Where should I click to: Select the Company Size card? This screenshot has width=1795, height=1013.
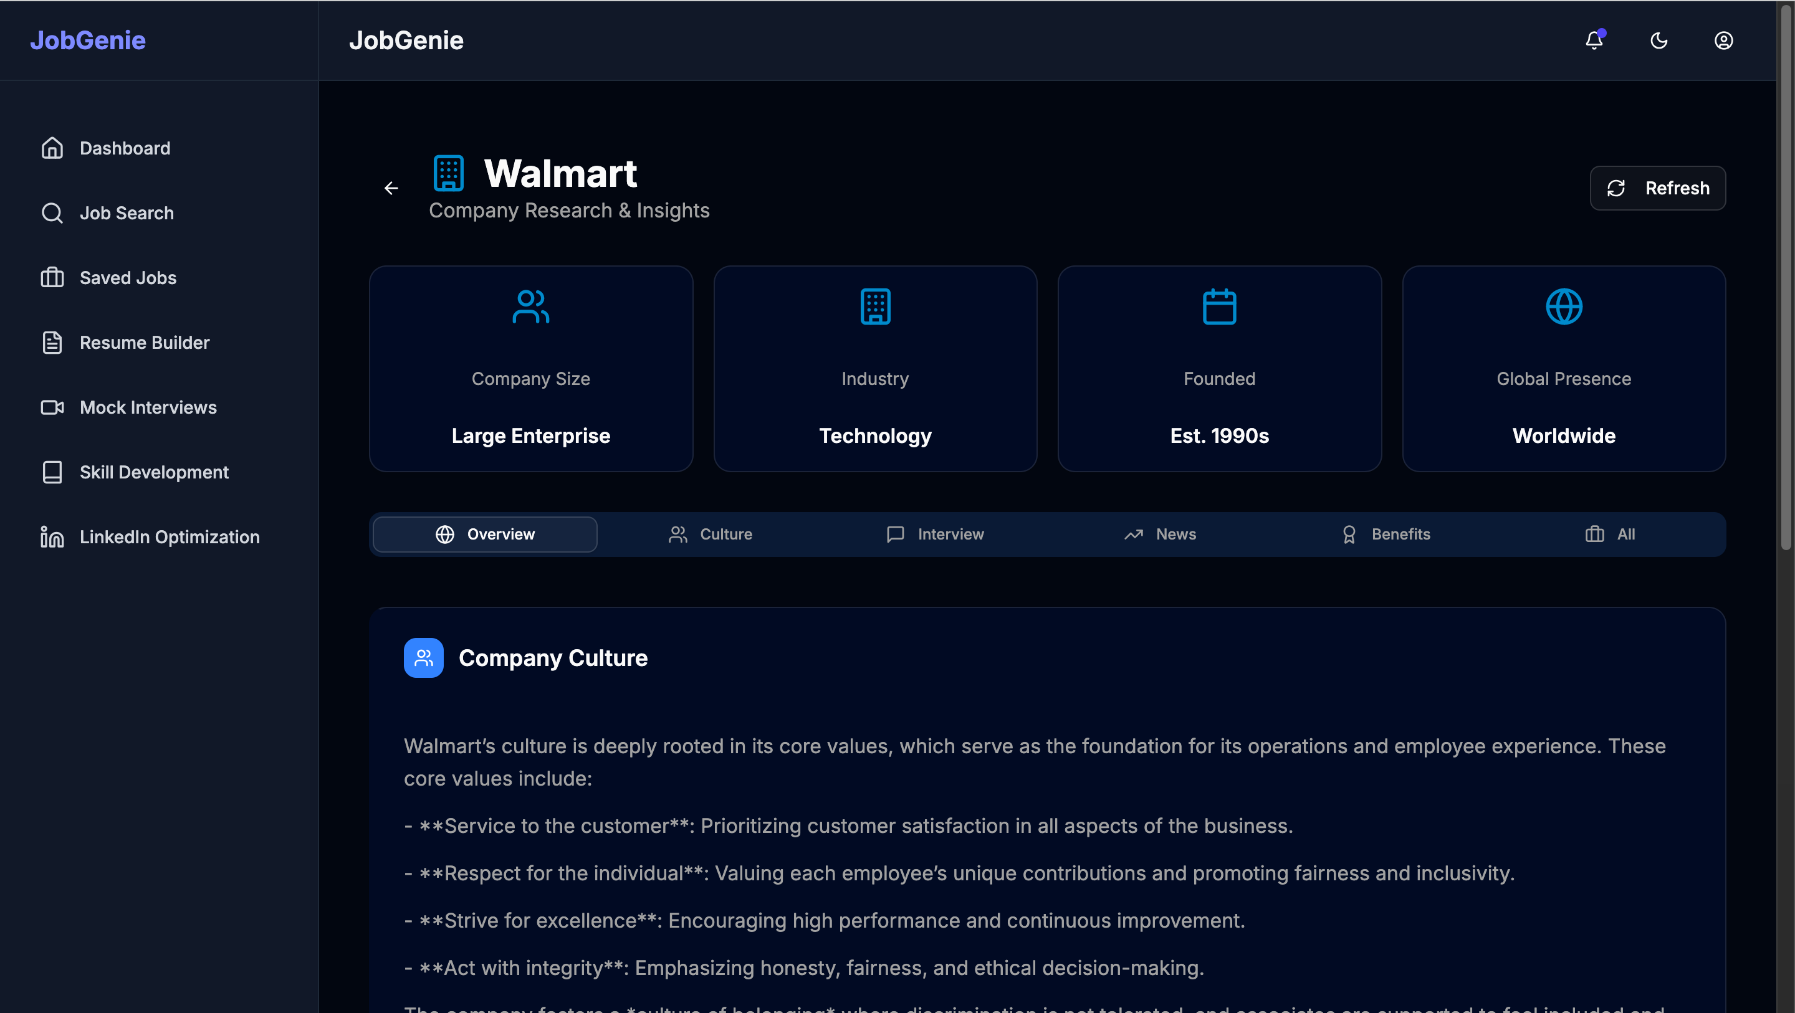[x=531, y=369]
